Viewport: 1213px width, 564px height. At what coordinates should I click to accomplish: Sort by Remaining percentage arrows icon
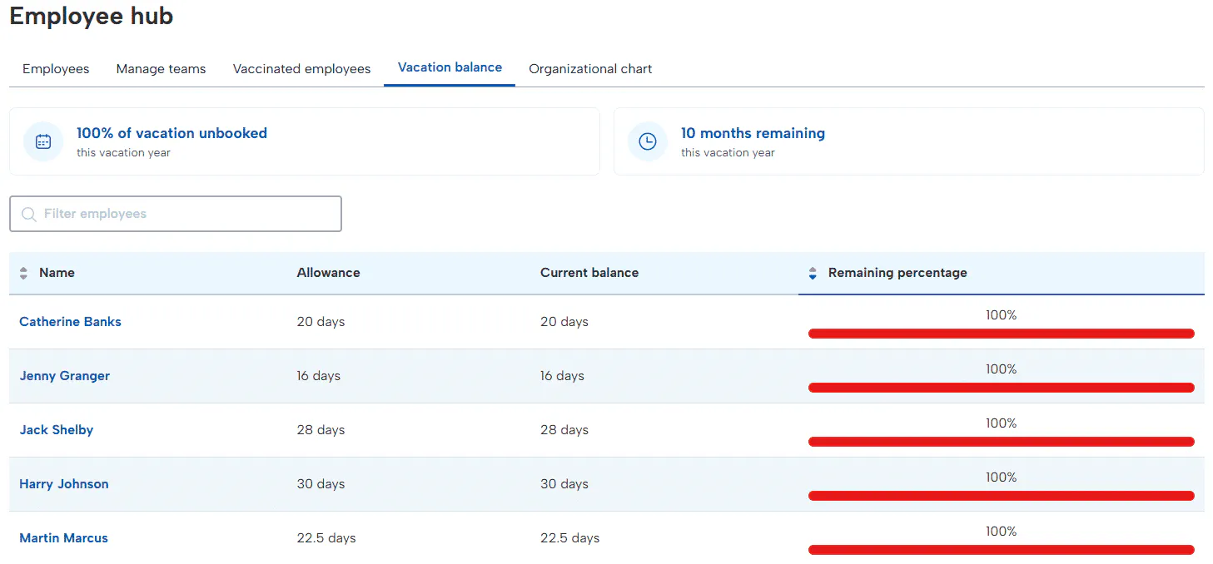[813, 273]
